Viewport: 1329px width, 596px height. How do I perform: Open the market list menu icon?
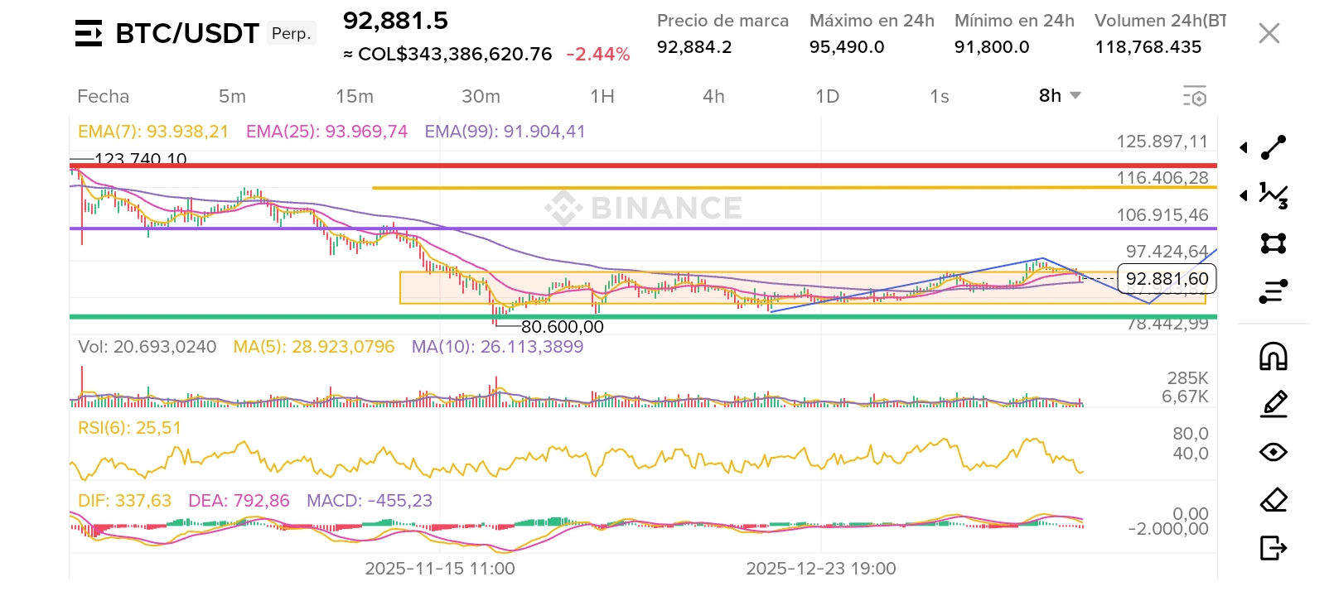[89, 33]
